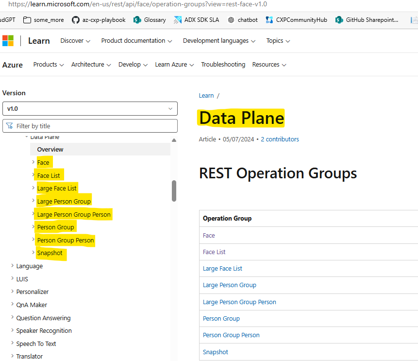Expand the Person Group node
The height and width of the screenshot is (361, 418).
point(33,227)
